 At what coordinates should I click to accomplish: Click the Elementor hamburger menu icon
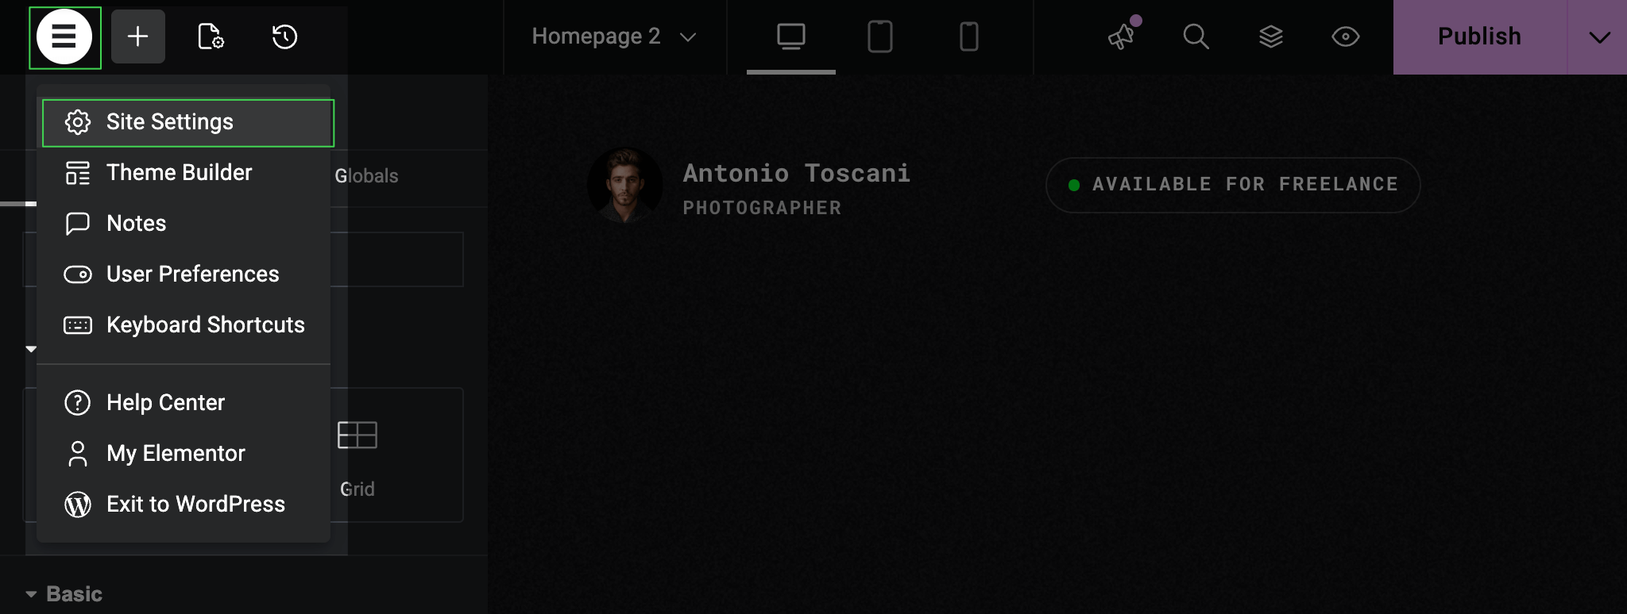pos(64,37)
